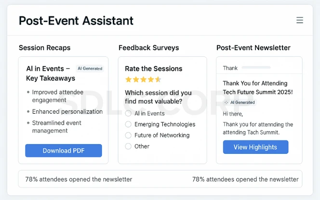Viewport: 320px width, 200px height.
Task: Click the Thank You for Attending headline
Action: coord(257,88)
